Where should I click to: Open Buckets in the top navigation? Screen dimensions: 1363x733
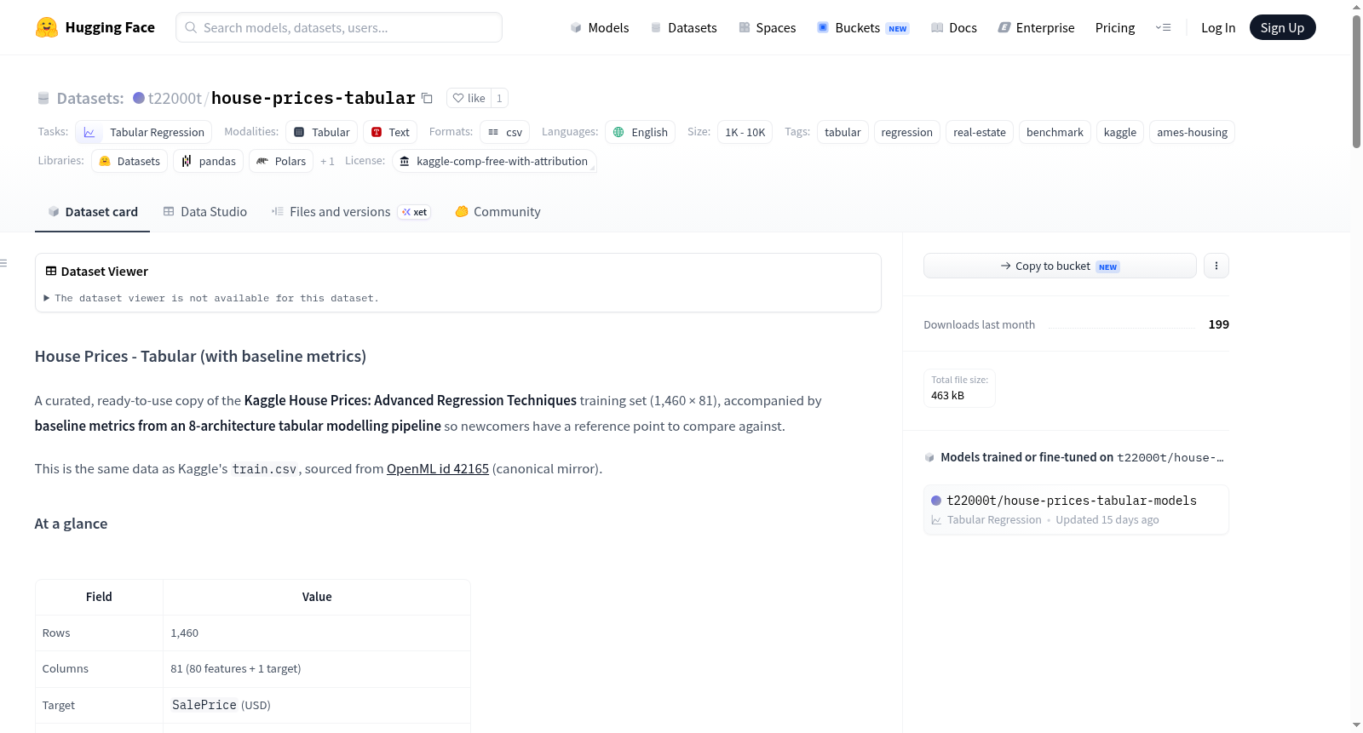[863, 28]
